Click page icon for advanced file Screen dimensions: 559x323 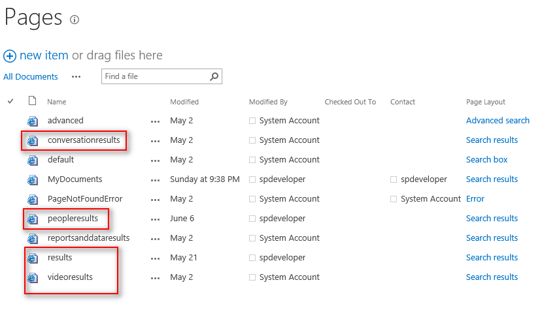[x=32, y=121]
